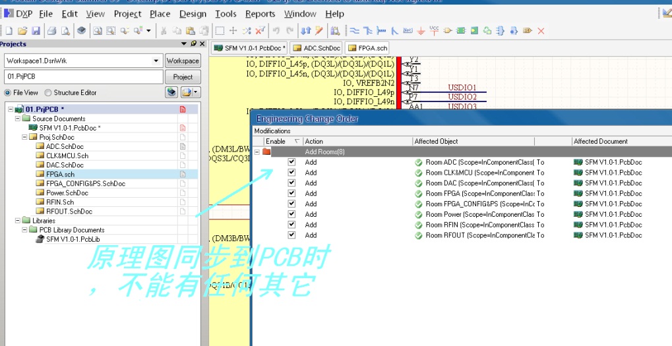This screenshot has height=346, width=672.
Task: Undo the last action
Action: (x=276, y=31)
